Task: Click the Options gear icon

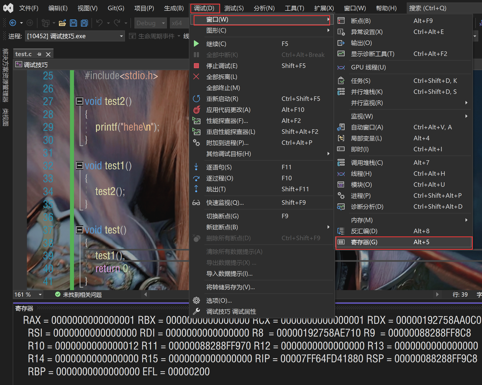Action: pos(196,300)
